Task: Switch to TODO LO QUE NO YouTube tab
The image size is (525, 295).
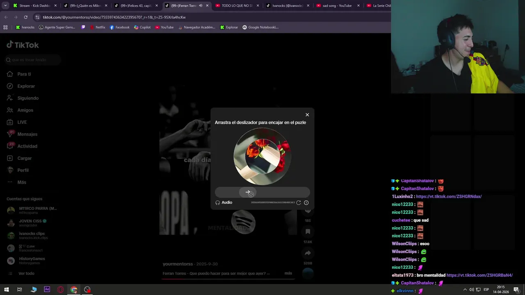Action: click(237, 6)
